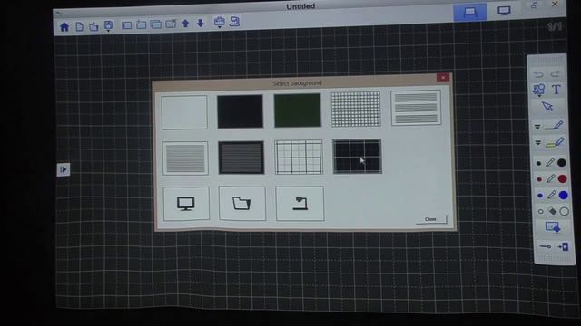This screenshot has width=581, height=326.
Task: Click the pin toolbar icon
Action: (545, 246)
